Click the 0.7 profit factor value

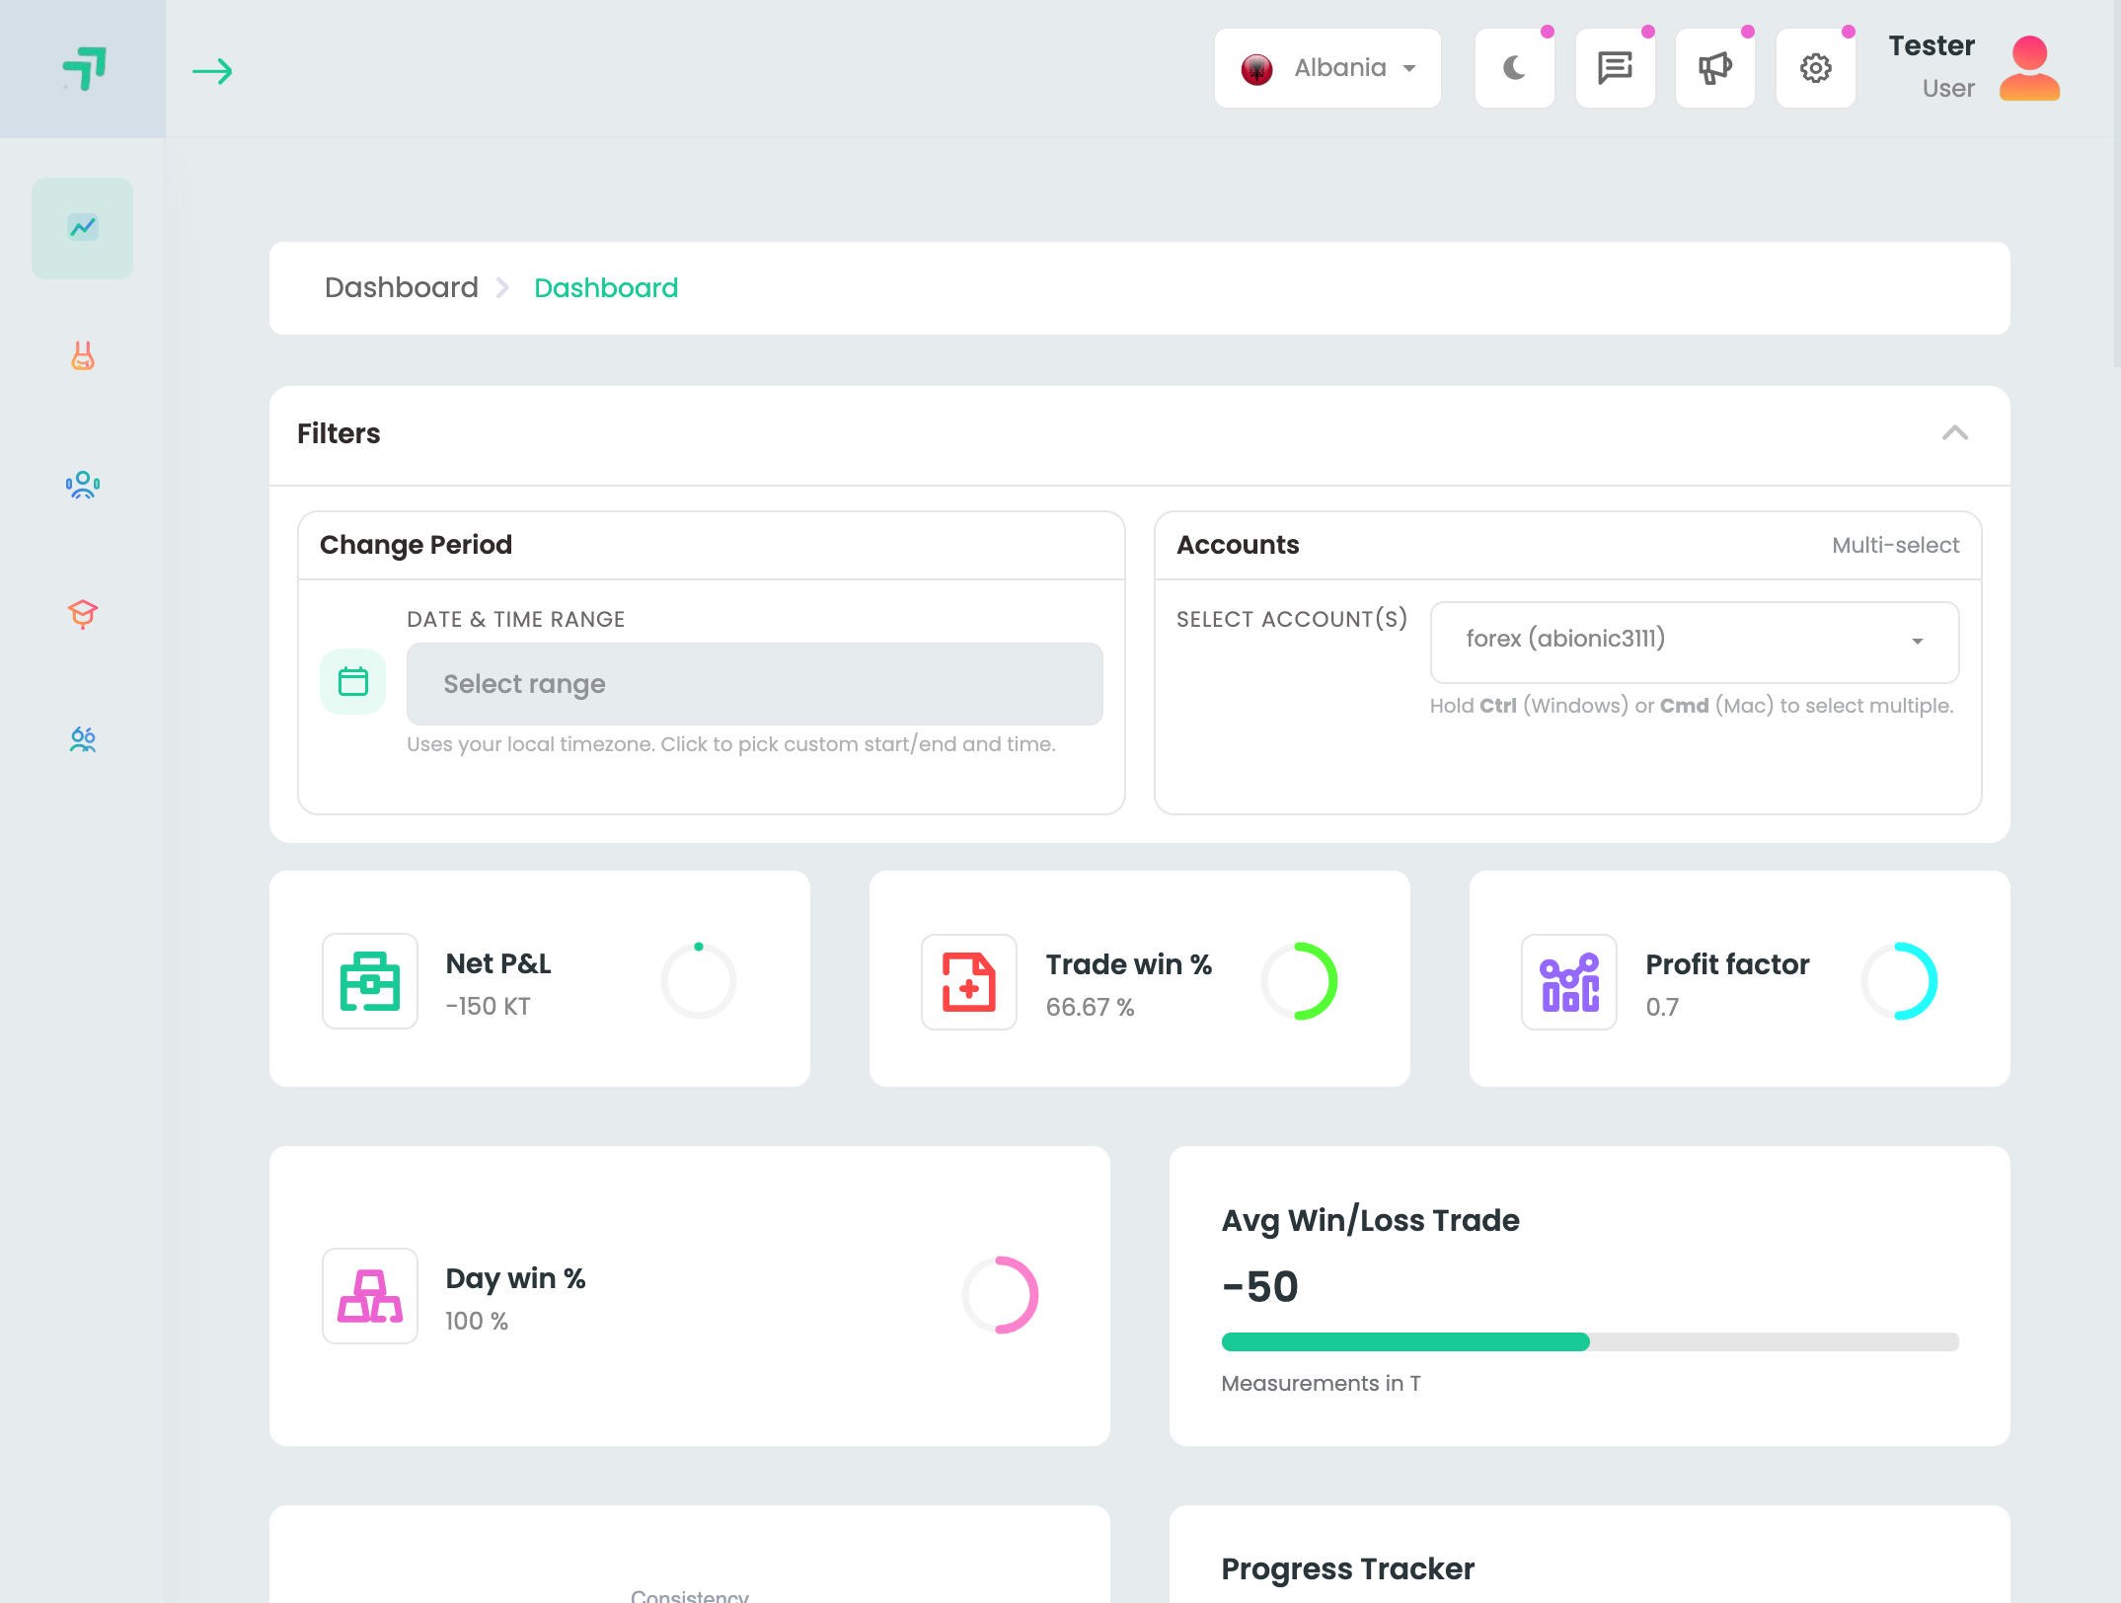[1662, 1007]
